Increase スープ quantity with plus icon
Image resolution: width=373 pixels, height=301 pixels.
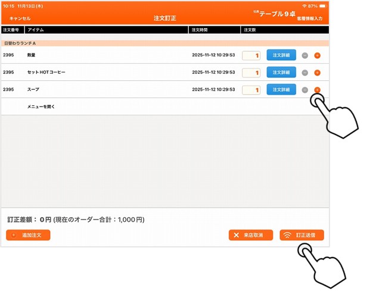(x=317, y=90)
